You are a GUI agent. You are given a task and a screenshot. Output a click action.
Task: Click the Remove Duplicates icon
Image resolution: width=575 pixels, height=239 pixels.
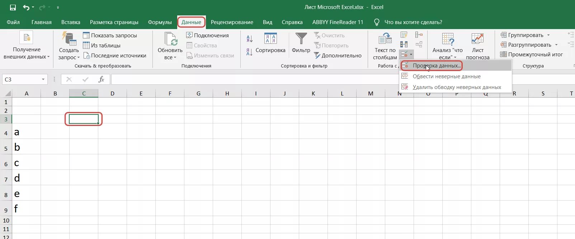tap(404, 44)
